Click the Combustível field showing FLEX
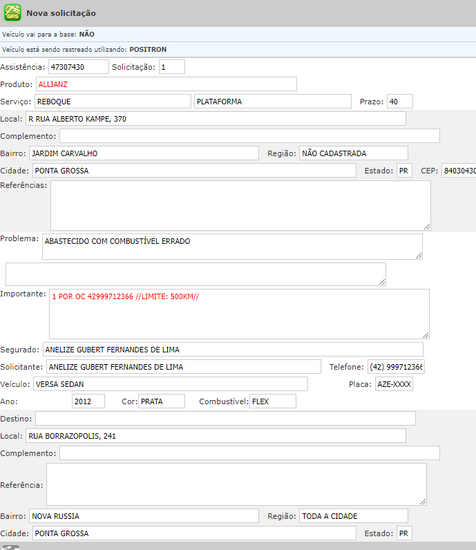 click(272, 401)
